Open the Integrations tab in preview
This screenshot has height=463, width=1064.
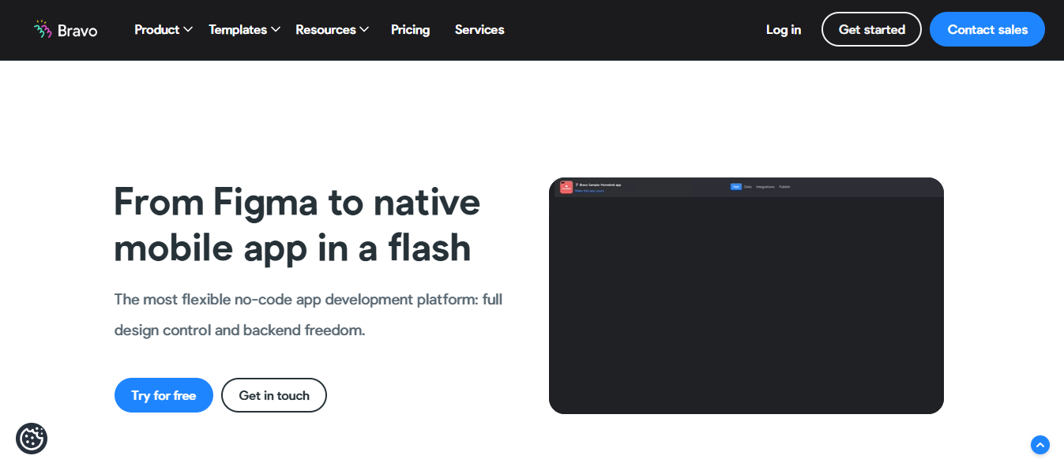pos(765,187)
